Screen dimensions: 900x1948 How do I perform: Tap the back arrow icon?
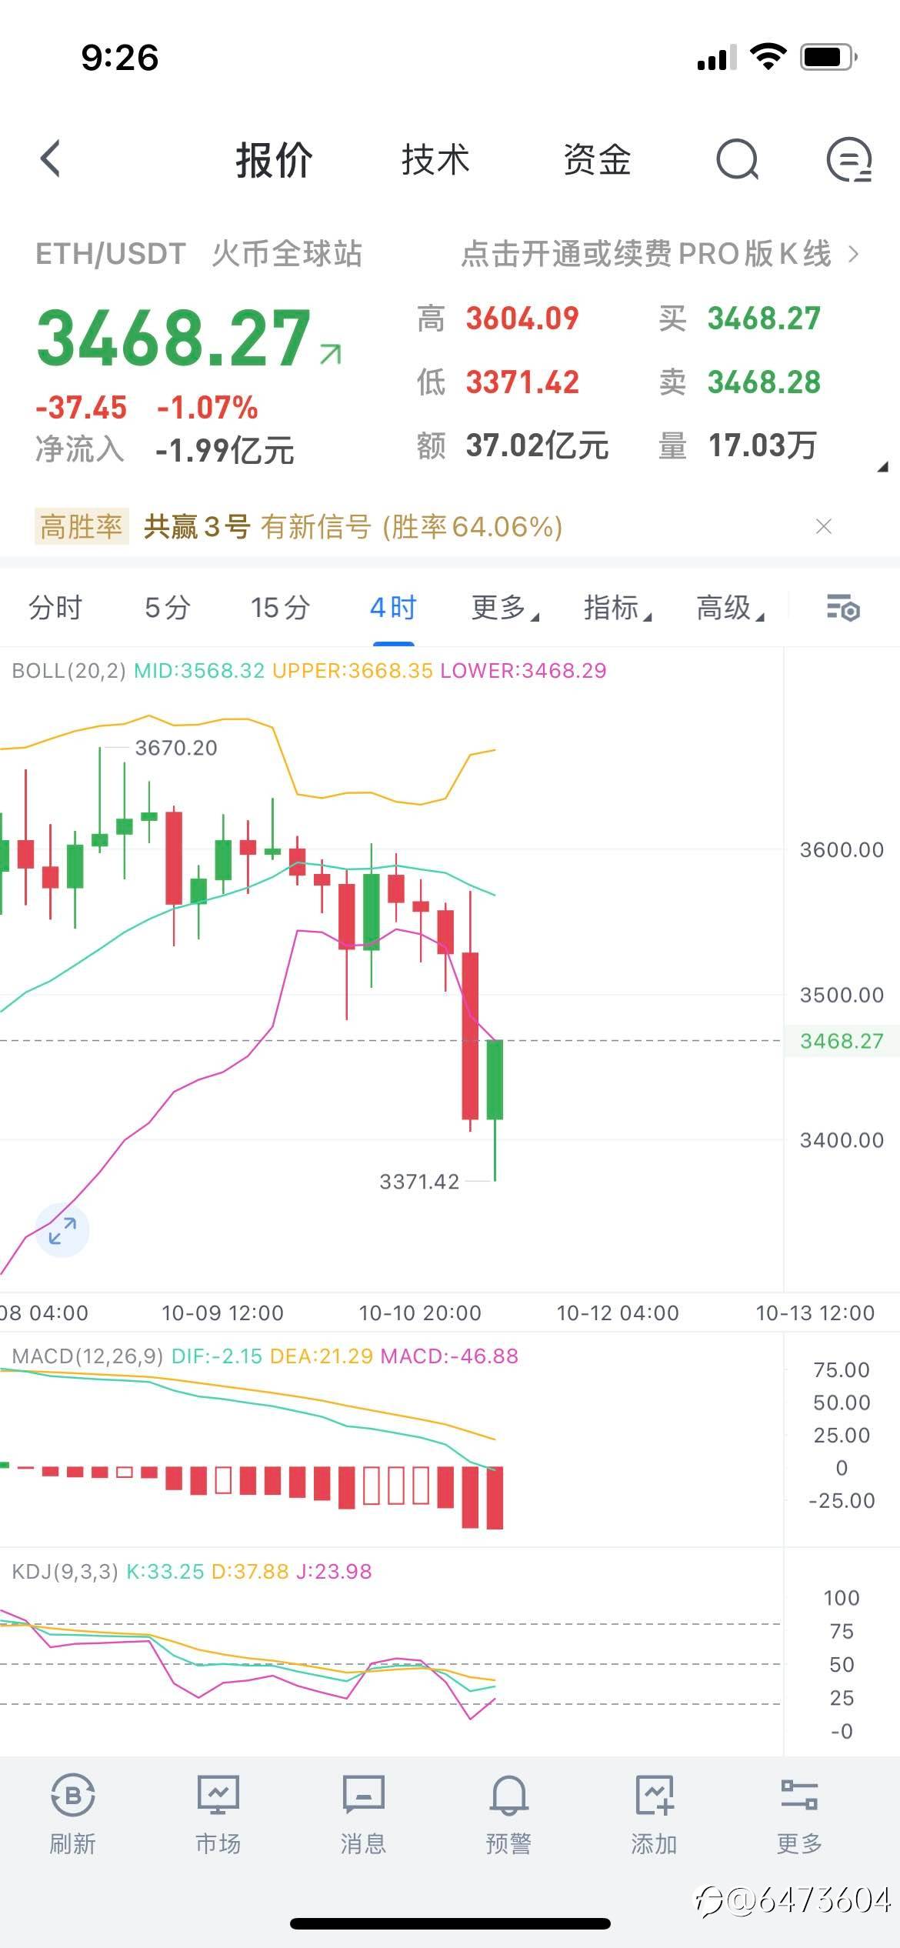point(51,159)
